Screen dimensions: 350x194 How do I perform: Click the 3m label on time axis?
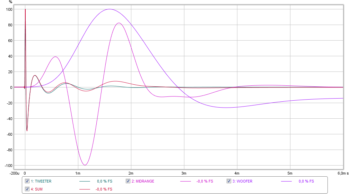pyautogui.click(x=184, y=173)
